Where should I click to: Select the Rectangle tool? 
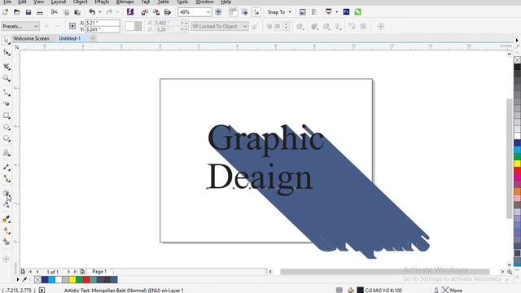pos(6,116)
